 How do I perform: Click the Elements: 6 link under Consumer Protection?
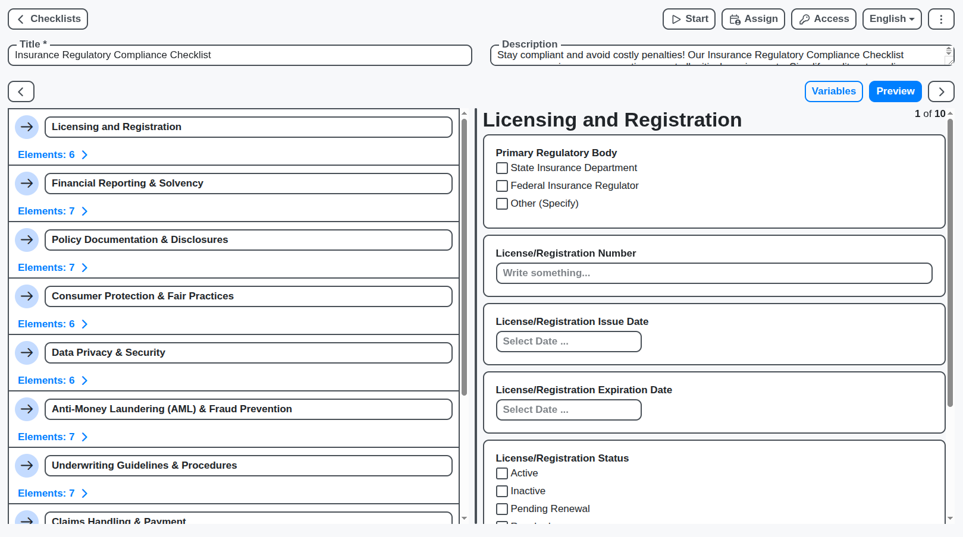coord(46,324)
